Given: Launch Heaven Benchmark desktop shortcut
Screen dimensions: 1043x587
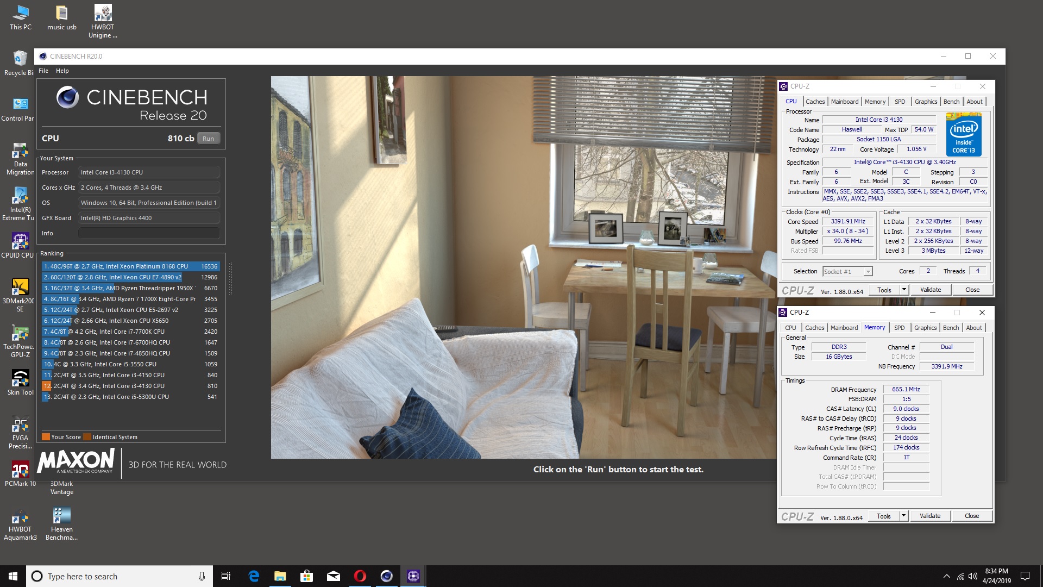Looking at the screenshot, I should 61,524.
